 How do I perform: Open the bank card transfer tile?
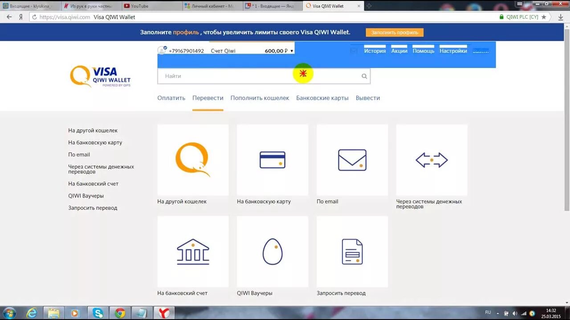(273, 160)
